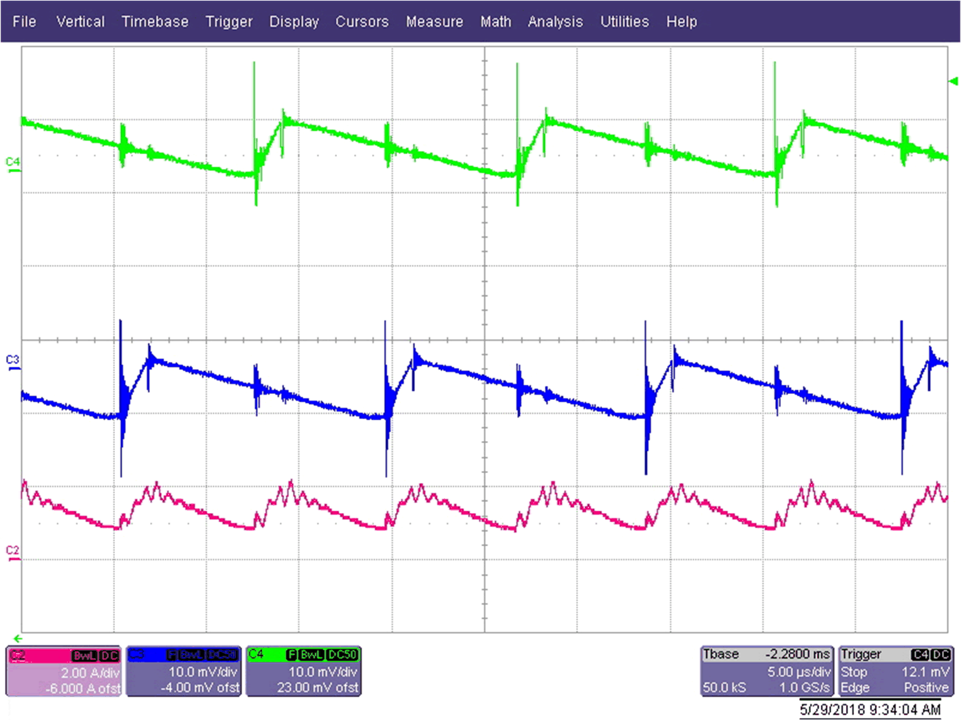The image size is (961, 725).
Task: Open the File menu
Action: click(24, 22)
